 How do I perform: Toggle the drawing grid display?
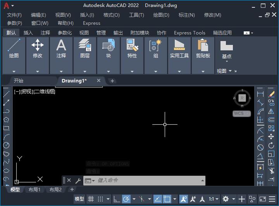pyautogui.click(x=91, y=199)
